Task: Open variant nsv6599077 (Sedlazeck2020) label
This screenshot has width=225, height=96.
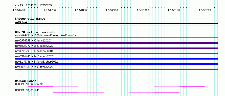Action: click(x=35, y=46)
